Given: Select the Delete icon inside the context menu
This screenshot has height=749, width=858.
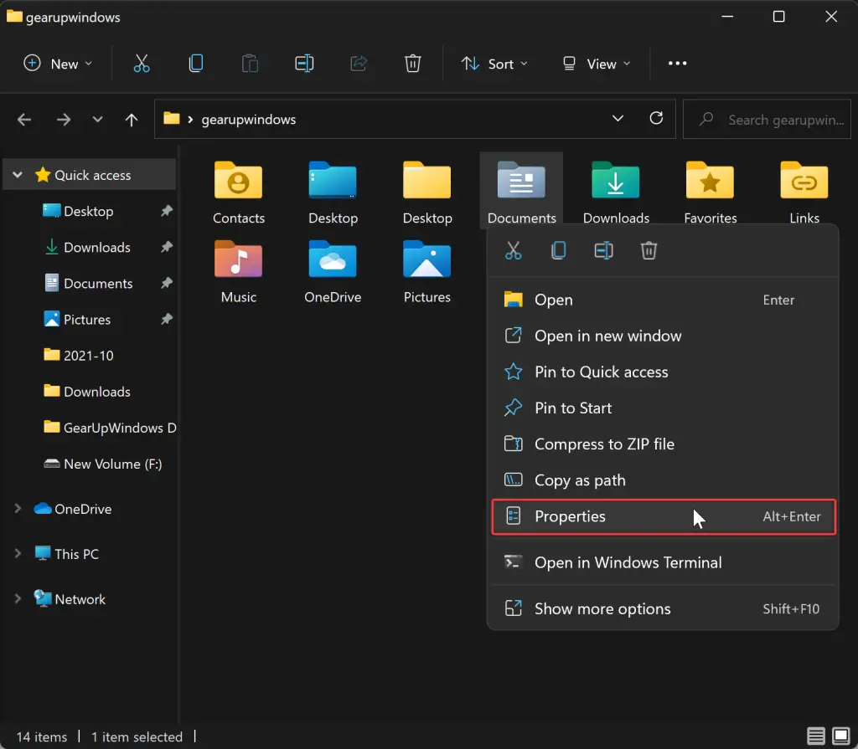Looking at the screenshot, I should coord(648,249).
